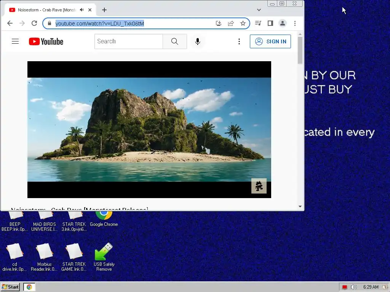The width and height of the screenshot is (390, 292).
Task: Click the YouTube Search field
Action: pyautogui.click(x=129, y=41)
